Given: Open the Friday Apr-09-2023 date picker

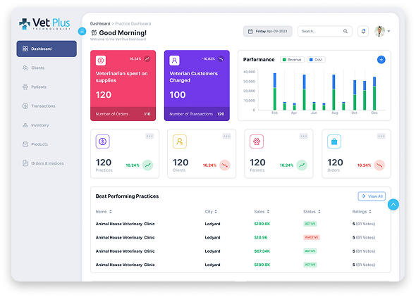Looking at the screenshot, I should [268, 31].
